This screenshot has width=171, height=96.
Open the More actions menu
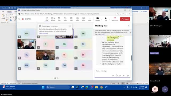[x=90, y=19]
